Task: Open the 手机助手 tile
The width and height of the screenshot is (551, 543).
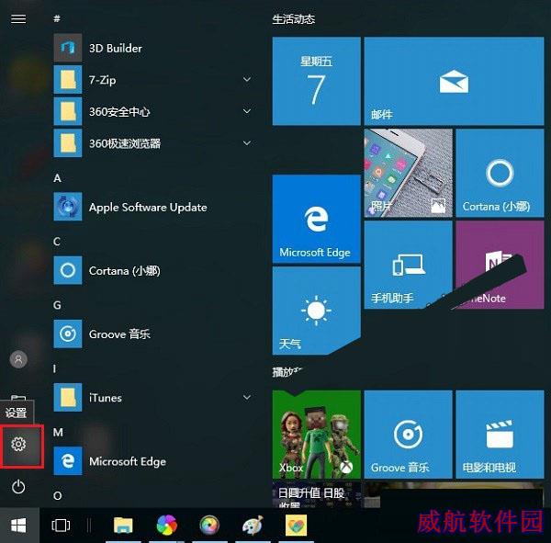Action: click(x=408, y=265)
